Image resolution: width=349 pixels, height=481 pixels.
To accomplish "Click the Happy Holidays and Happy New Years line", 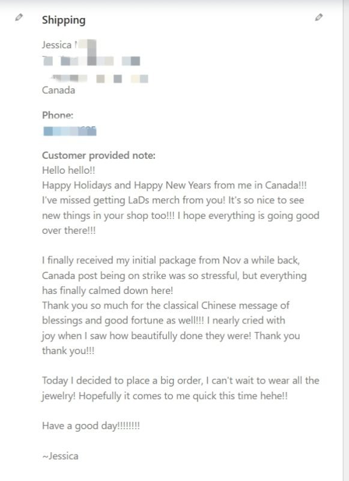I will pyautogui.click(x=174, y=185).
